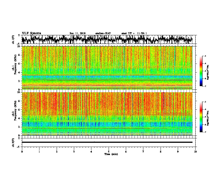Click the "6" kHz tick on ch.2 axis
Screen dimensions: 220x170
(20, 110)
